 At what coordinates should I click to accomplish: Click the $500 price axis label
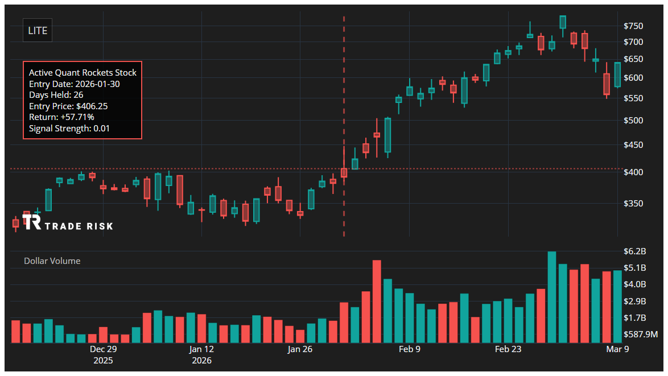click(x=633, y=121)
